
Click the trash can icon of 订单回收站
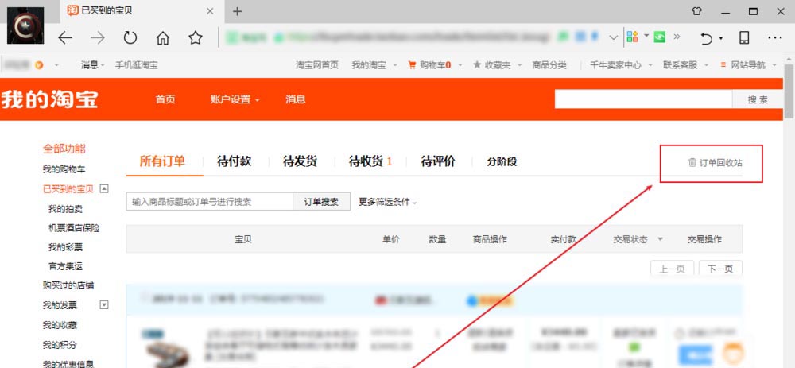click(692, 163)
